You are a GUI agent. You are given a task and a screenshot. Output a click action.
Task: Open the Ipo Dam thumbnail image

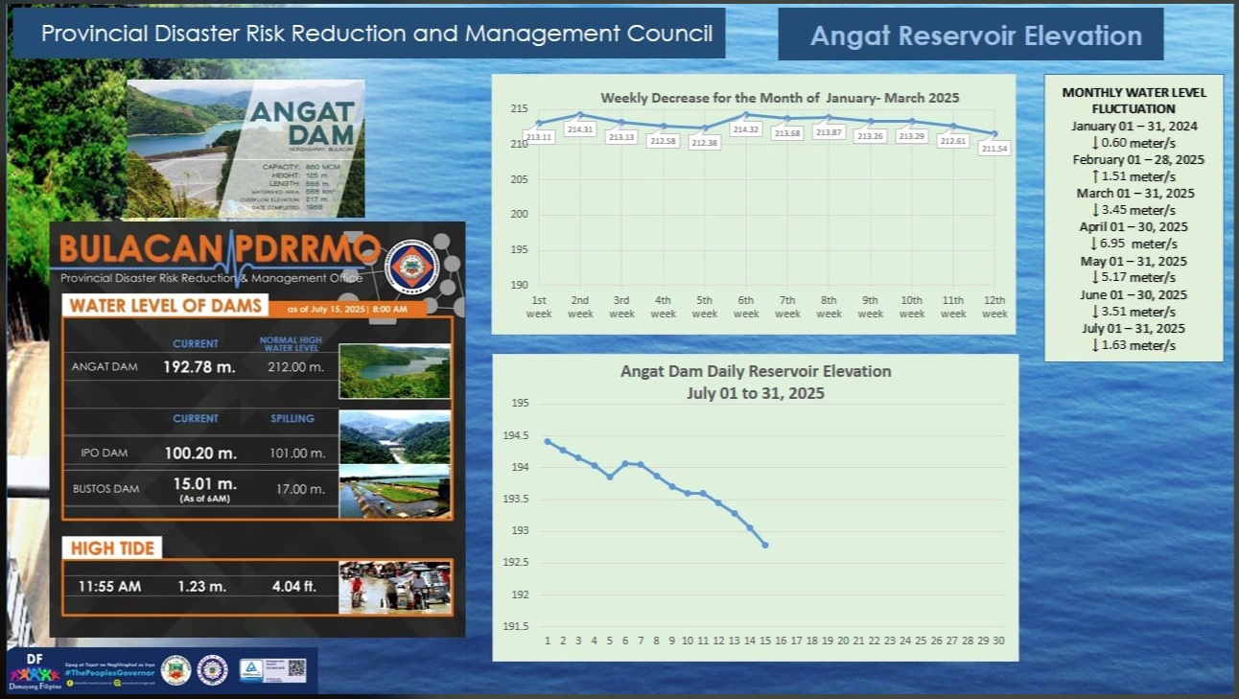395,437
